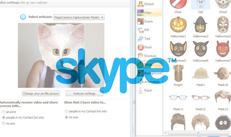Image resolution: width=231 pixels, height=137 pixels.
Task: Select the Clear mask icon
Action: [178, 4]
